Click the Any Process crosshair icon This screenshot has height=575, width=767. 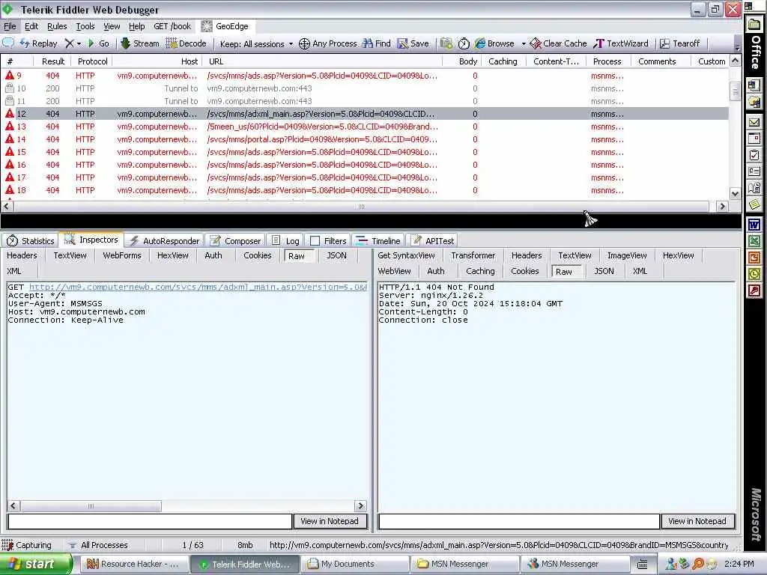[x=304, y=43]
